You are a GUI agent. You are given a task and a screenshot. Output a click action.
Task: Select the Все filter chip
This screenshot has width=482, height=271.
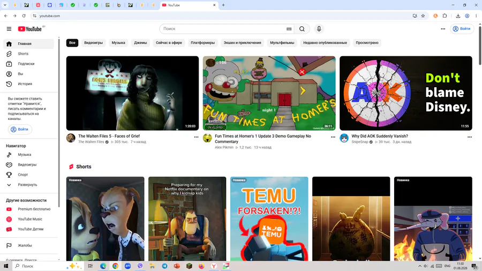72,43
